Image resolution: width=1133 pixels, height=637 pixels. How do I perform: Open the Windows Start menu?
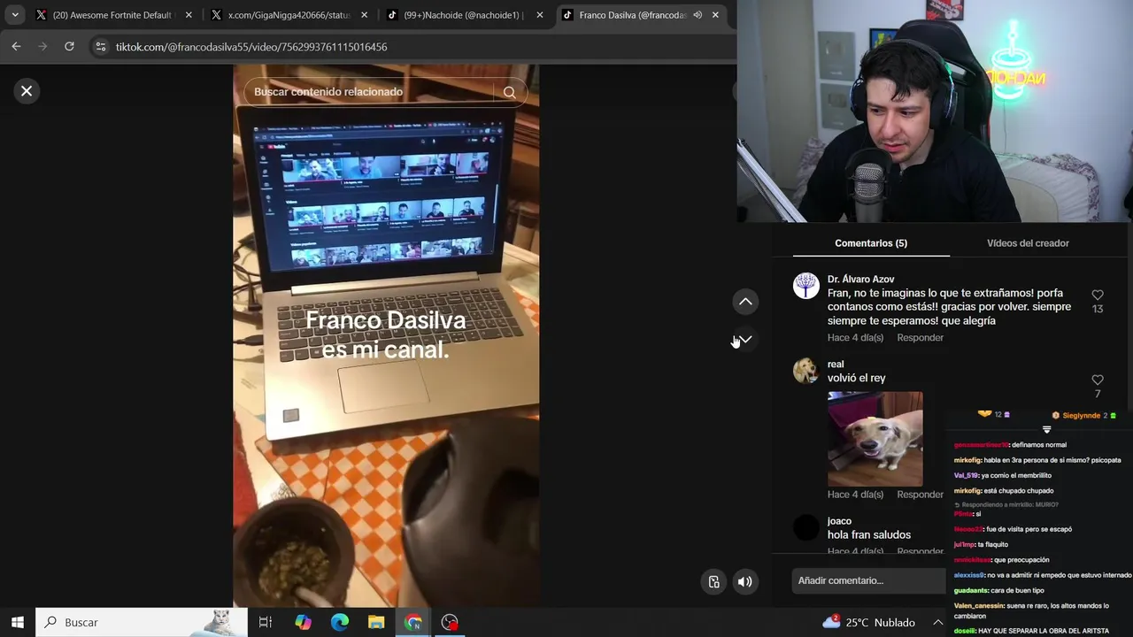17,622
